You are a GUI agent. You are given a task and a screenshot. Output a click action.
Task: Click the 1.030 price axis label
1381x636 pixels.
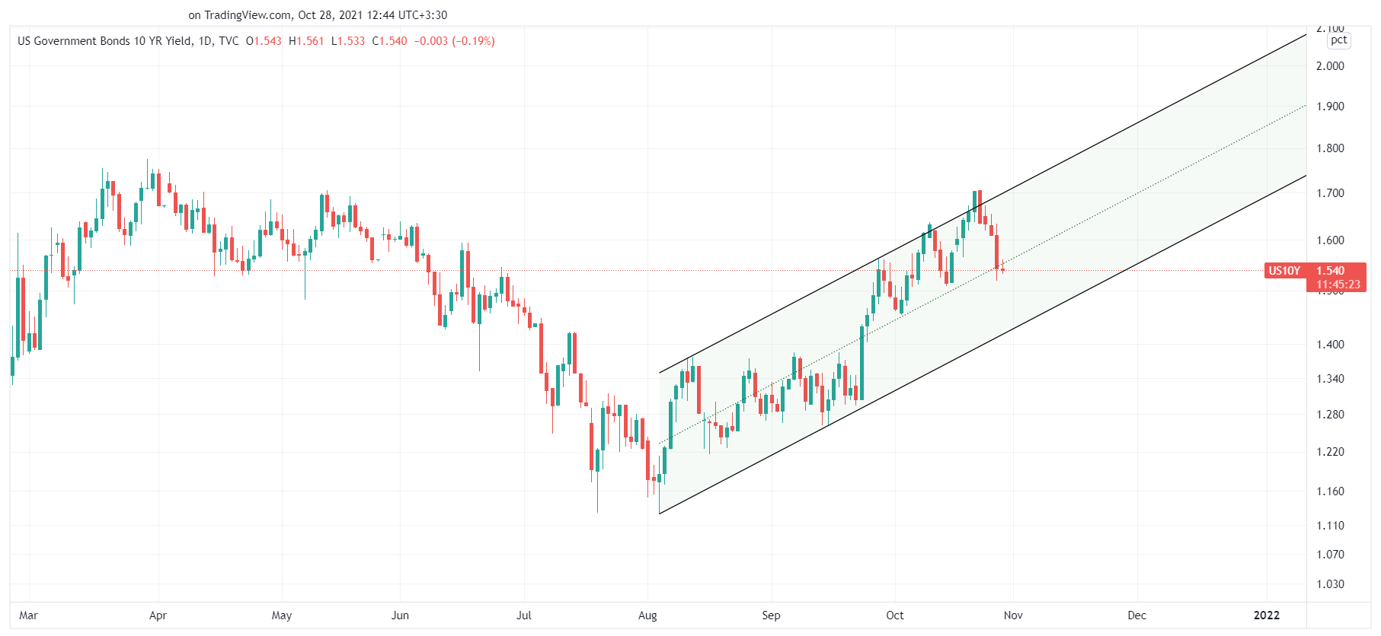pyautogui.click(x=1331, y=584)
